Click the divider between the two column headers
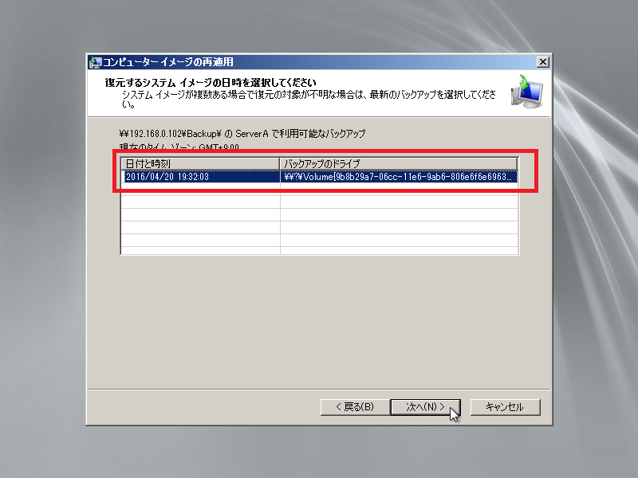This screenshot has height=478, width=638. pyautogui.click(x=280, y=163)
